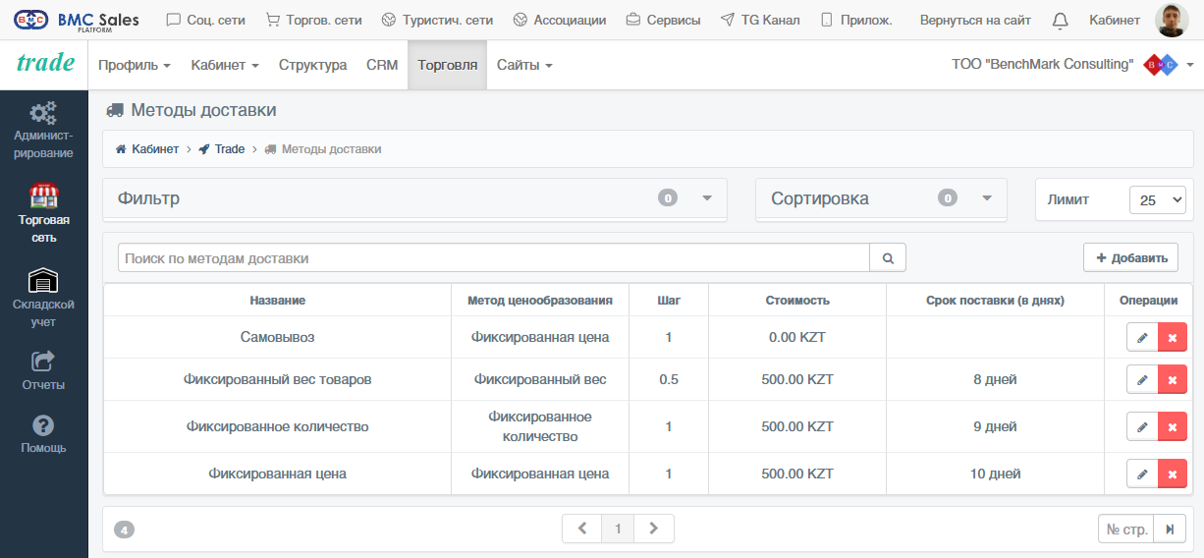Image resolution: width=1204 pixels, height=558 pixels.
Task: Click the Добавить button
Action: [1131, 257]
